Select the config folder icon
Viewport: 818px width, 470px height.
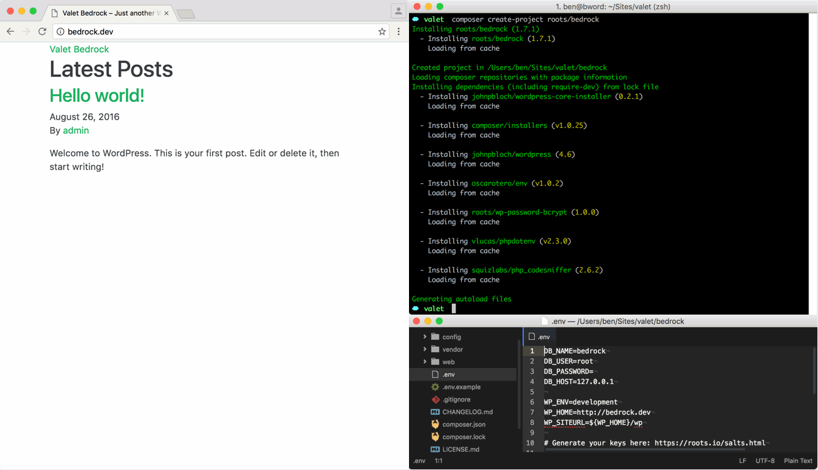[435, 337]
